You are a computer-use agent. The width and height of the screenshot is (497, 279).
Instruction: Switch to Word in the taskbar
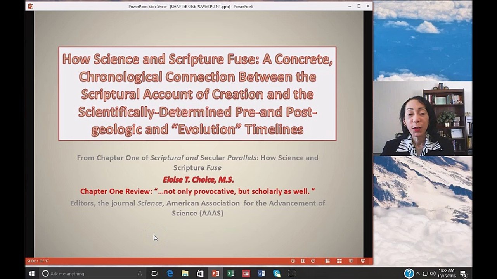(261, 273)
